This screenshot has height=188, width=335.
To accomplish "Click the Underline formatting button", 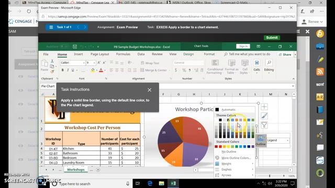I will click(73, 70).
